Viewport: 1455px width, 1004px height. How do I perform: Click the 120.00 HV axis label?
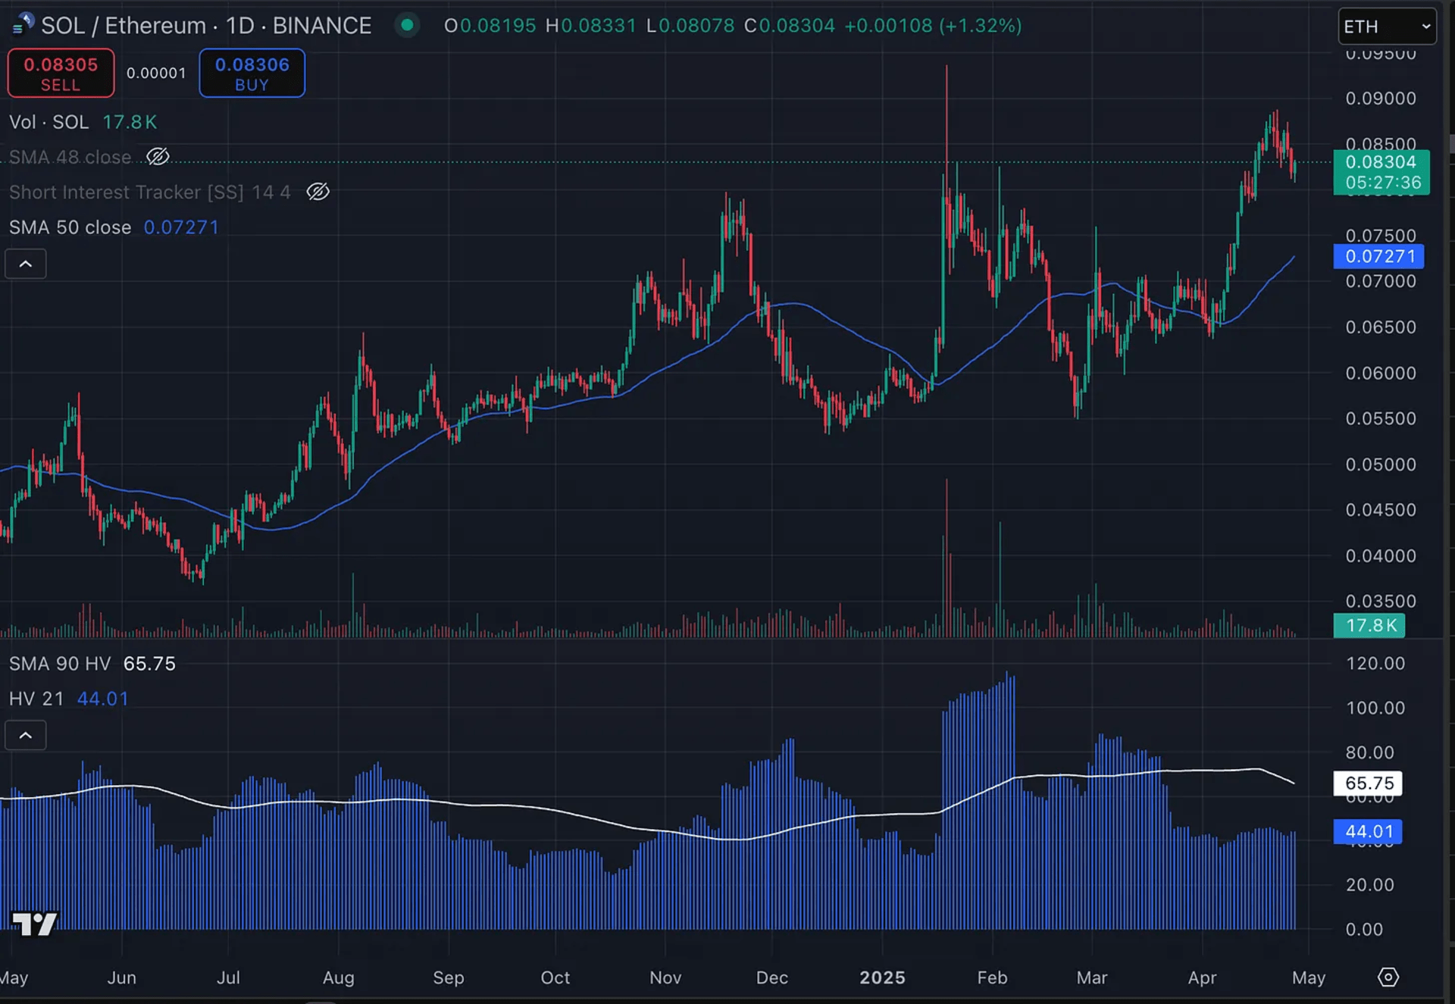(x=1375, y=664)
